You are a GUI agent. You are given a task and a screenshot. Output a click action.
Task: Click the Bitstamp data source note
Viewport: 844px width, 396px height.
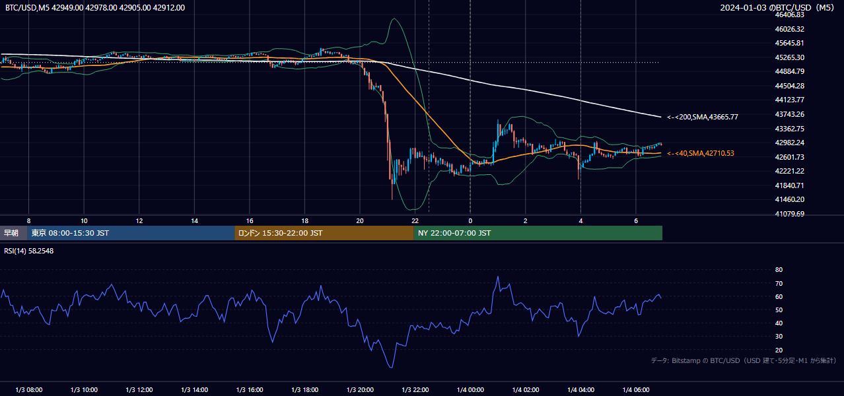point(744,360)
